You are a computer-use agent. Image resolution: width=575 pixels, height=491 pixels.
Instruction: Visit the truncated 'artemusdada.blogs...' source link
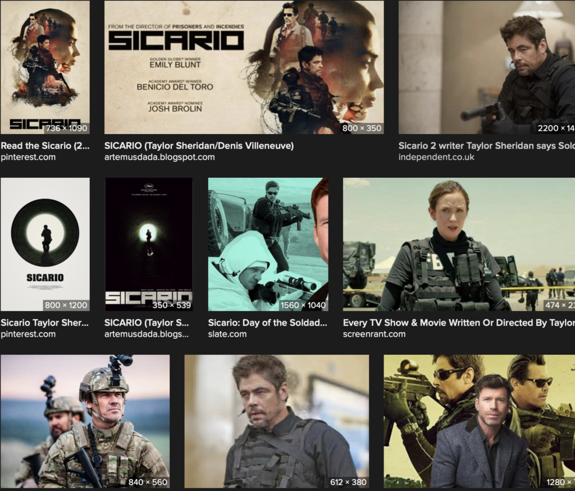147,334
